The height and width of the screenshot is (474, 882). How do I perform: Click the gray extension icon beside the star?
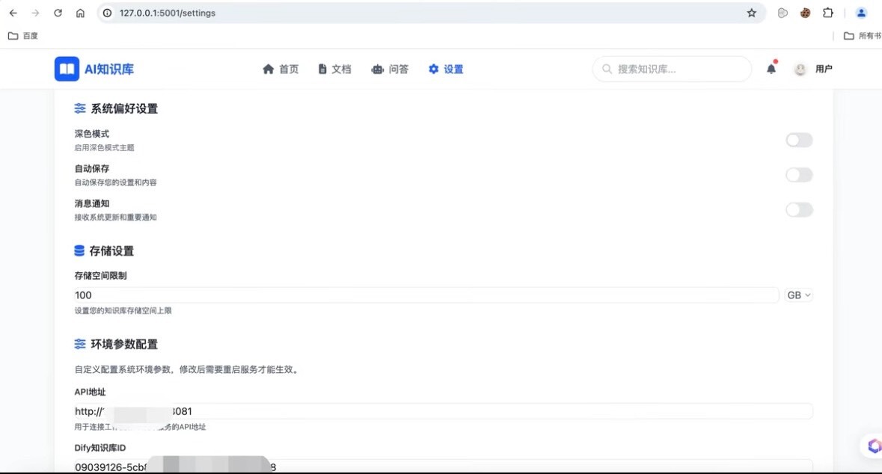pyautogui.click(x=783, y=13)
